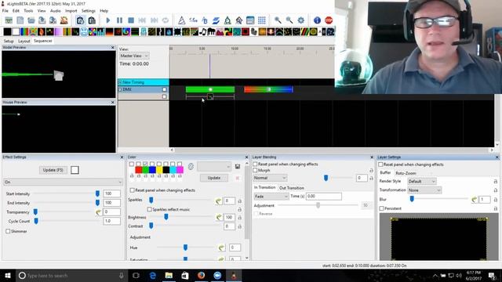This screenshot has width=502, height=282.
Task: Click the settings gear icon in the toolbar
Action: tap(300, 20)
